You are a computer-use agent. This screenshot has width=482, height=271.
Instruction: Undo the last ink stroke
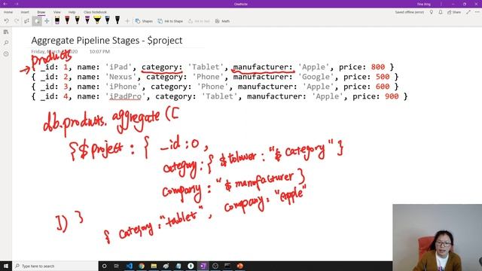[x=7, y=21]
